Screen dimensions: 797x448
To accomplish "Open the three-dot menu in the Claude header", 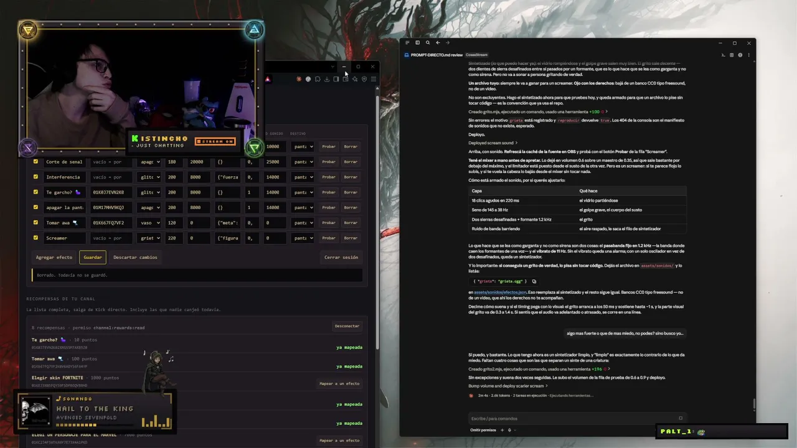I will point(748,55).
